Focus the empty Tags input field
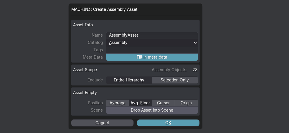The image size is (289, 133). coord(152,50)
